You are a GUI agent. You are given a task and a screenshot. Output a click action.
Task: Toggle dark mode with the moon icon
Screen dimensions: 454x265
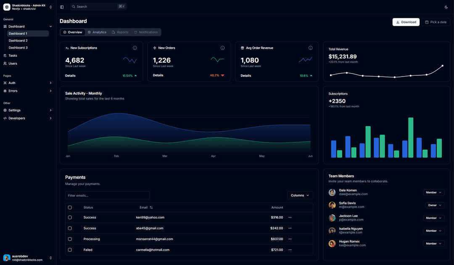(x=446, y=7)
